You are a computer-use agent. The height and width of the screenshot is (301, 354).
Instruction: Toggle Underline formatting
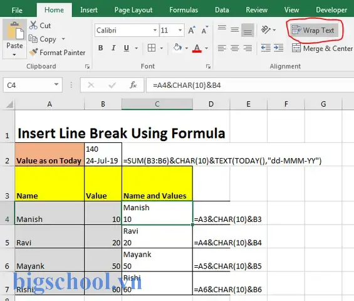[x=127, y=48]
